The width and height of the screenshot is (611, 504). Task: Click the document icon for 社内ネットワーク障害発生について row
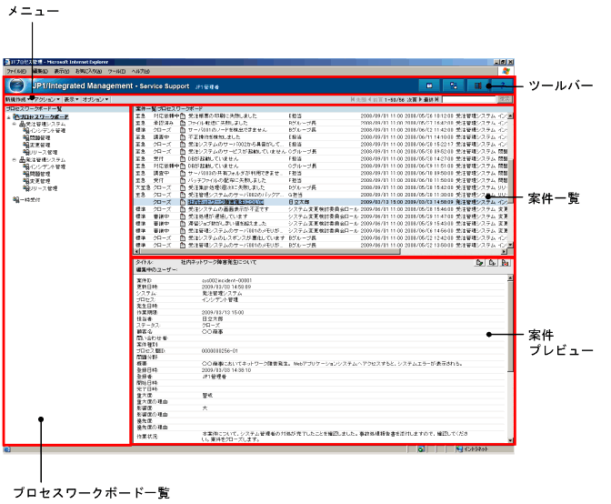pos(183,202)
